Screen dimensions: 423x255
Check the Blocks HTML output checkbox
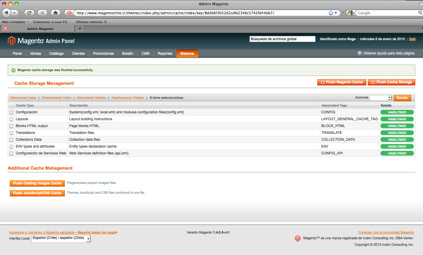[11, 126]
